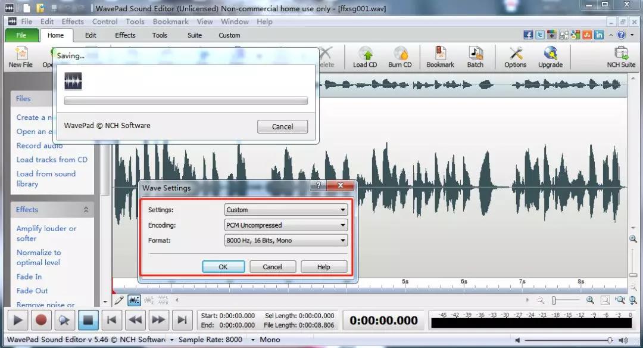Play the audio with the Play button
643x348 pixels.
pos(18,319)
